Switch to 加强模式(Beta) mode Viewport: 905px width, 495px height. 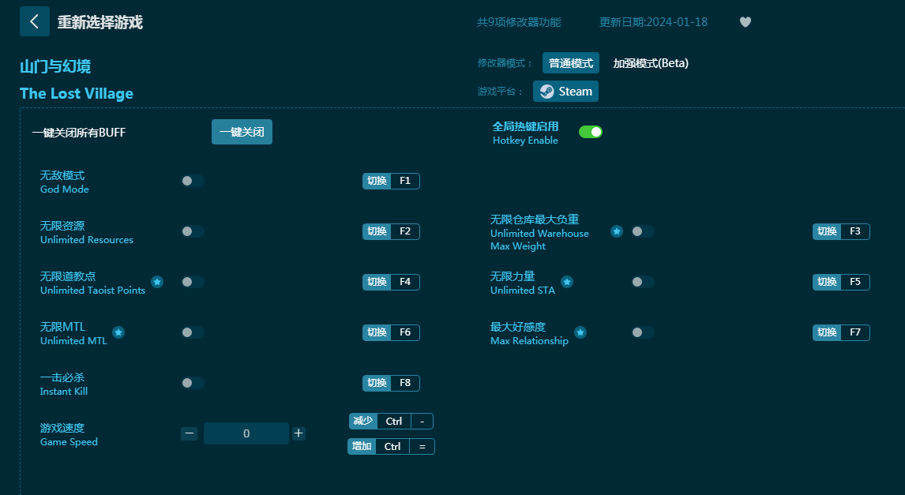pyautogui.click(x=651, y=63)
